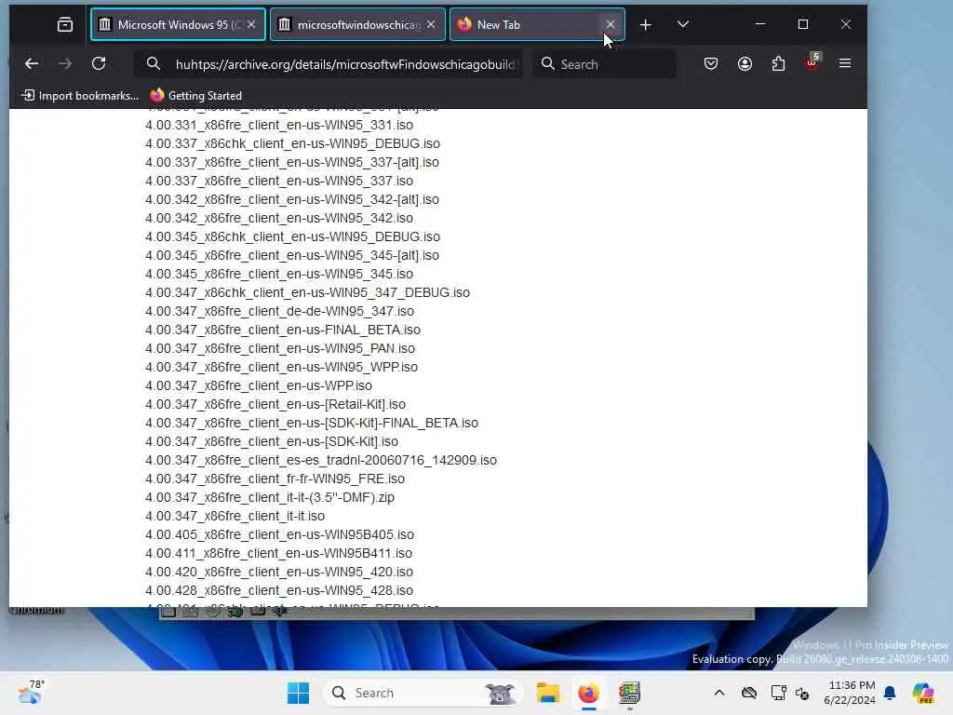953x715 pixels.
Task: Close the microsoftwindowschicago tab
Action: click(x=430, y=24)
